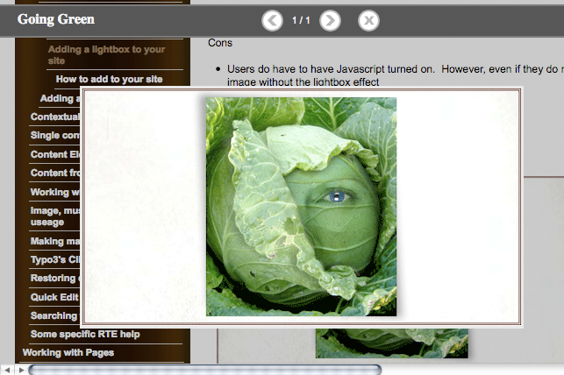564x375 pixels.
Task: Advance to the next lightbox image
Action: pyautogui.click(x=330, y=20)
